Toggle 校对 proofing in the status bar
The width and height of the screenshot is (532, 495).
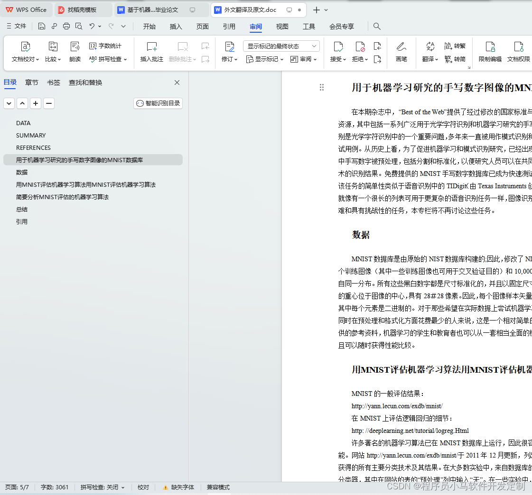pyautogui.click(x=143, y=487)
